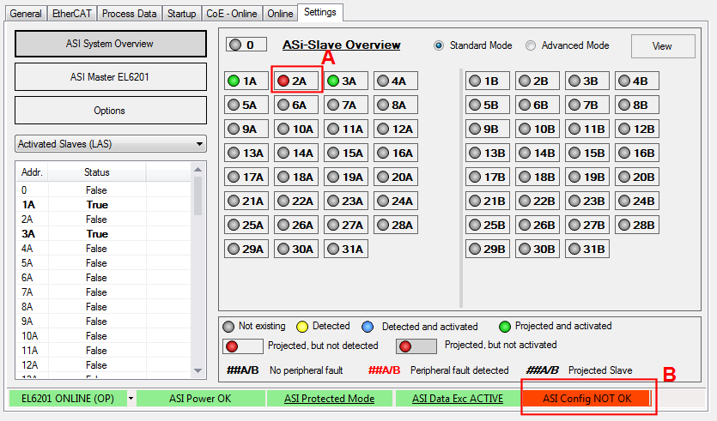Go to the Startup tab

click(x=181, y=14)
